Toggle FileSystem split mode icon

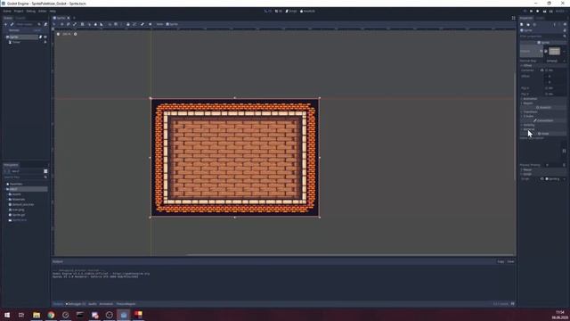pyautogui.click(x=45, y=171)
